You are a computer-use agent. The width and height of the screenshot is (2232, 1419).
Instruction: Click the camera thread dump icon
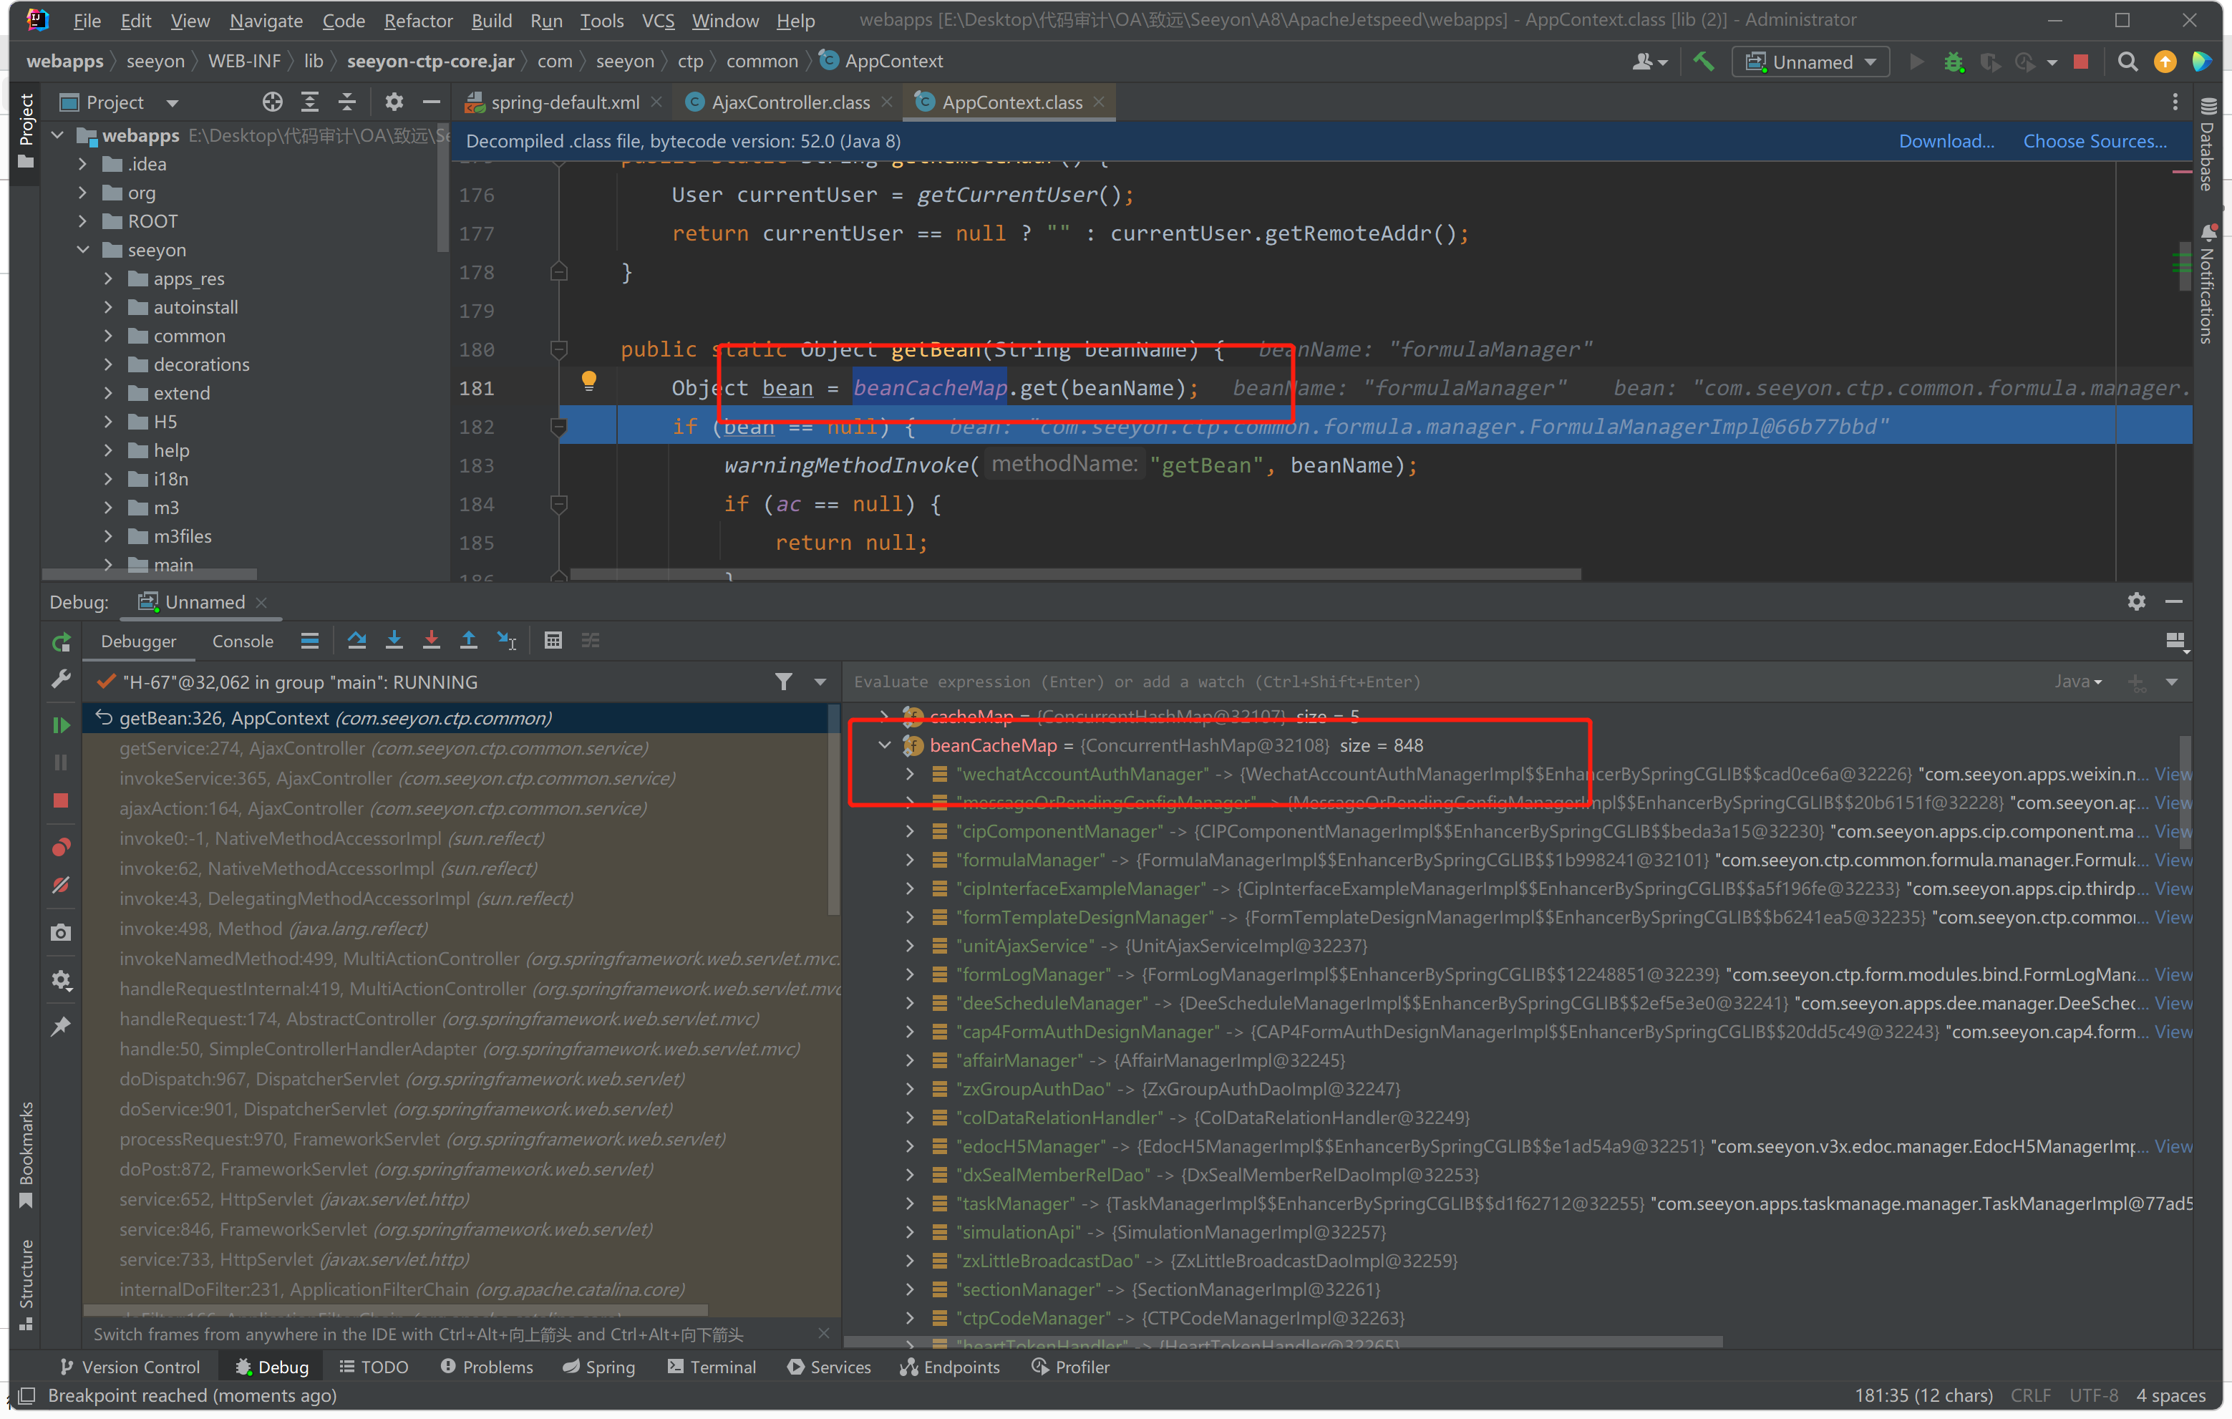61,934
